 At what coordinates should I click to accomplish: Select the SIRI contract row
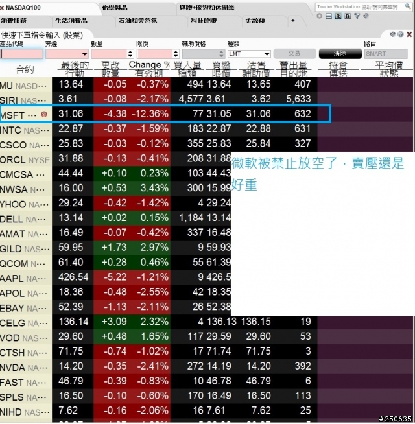(26, 100)
